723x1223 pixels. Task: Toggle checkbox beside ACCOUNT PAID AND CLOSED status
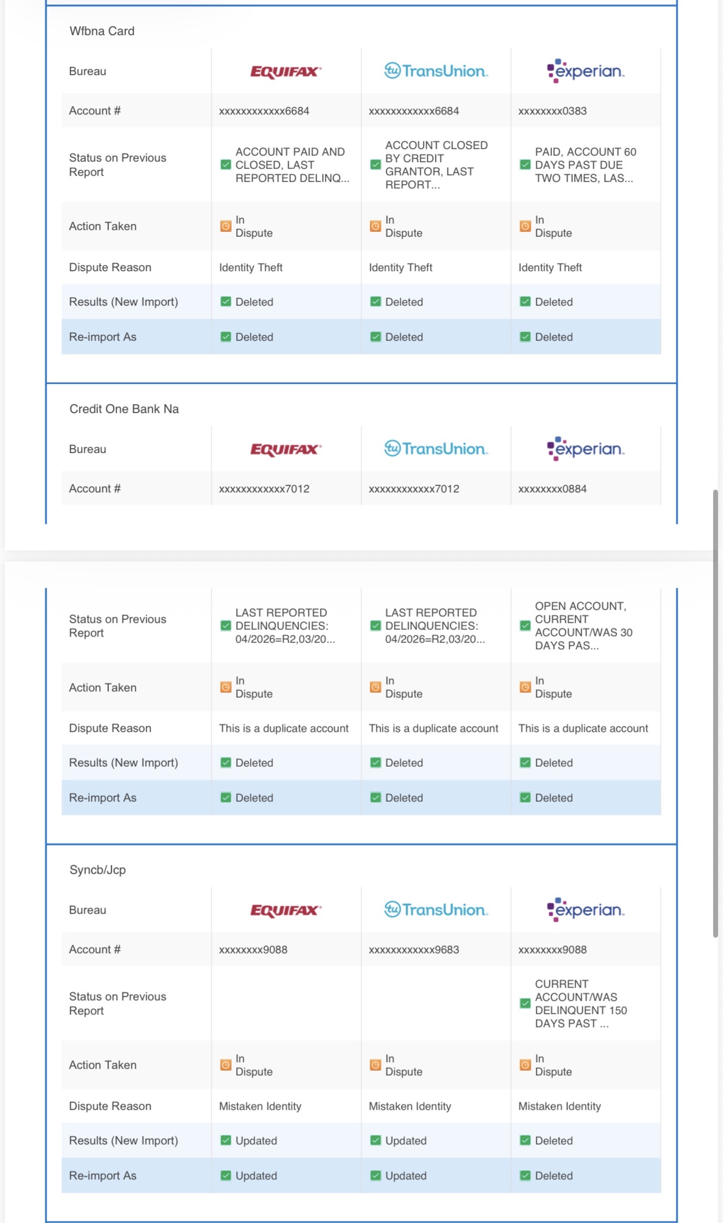coord(226,164)
